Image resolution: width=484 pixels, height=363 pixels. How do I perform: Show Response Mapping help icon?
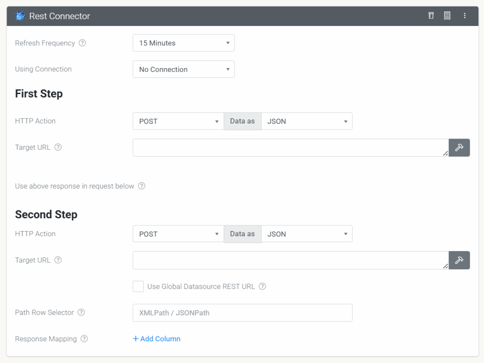(84, 338)
